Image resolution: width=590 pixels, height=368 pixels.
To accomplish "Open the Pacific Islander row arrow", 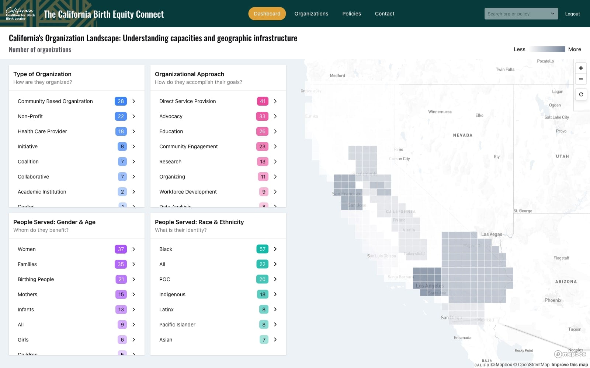I will [x=275, y=325].
